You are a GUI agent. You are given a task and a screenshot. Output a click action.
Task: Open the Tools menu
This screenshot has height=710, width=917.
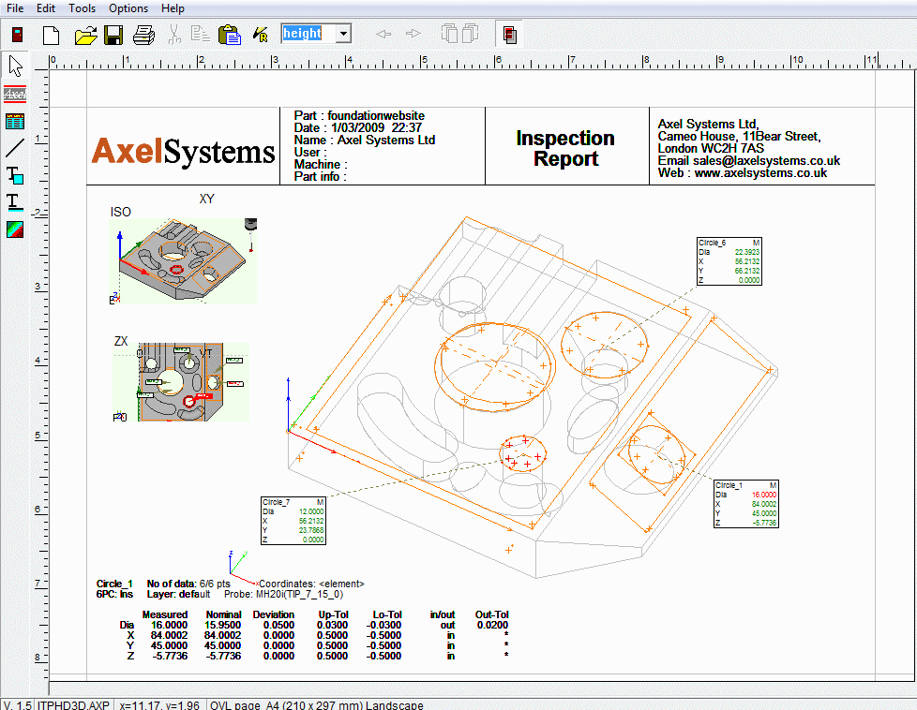tap(82, 8)
